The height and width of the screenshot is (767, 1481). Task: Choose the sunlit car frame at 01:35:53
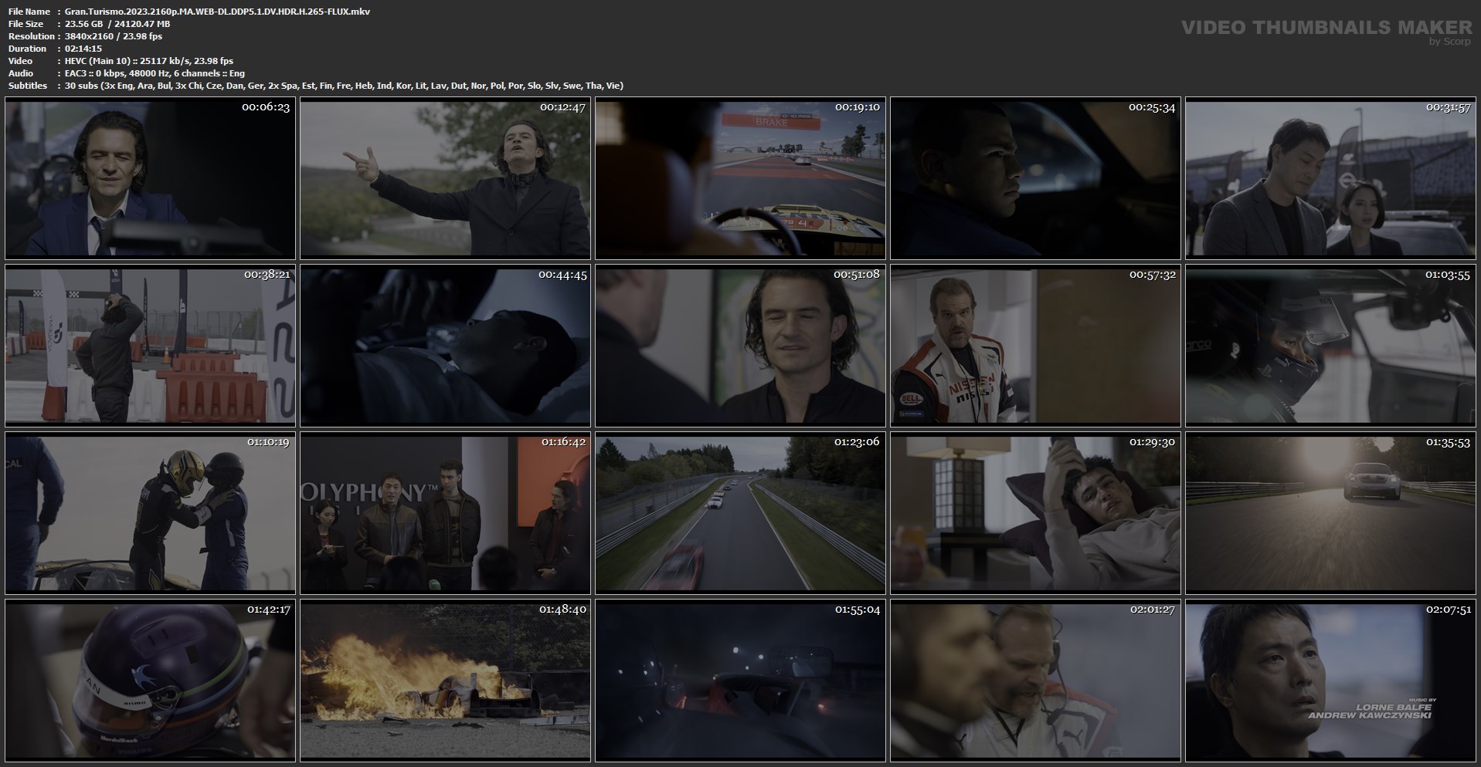1330,513
